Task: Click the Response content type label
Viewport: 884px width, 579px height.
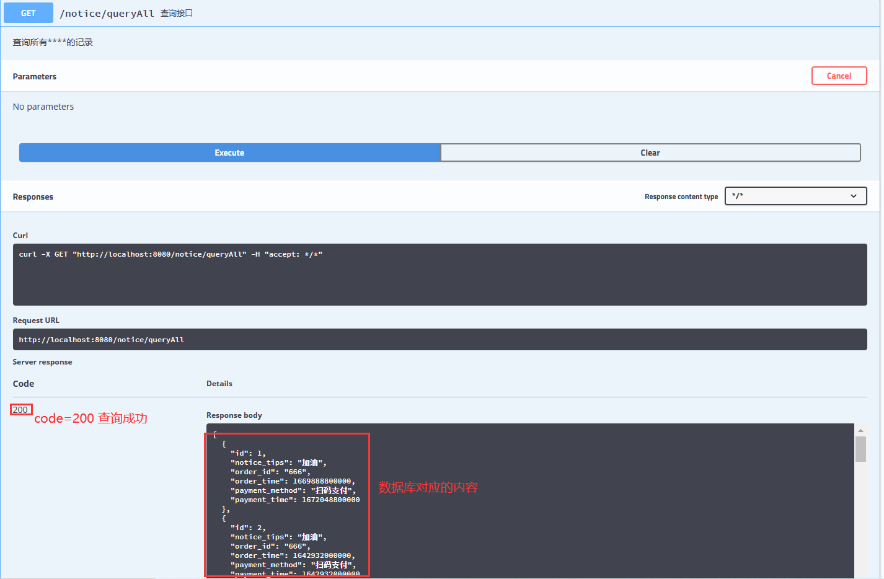Action: click(681, 197)
